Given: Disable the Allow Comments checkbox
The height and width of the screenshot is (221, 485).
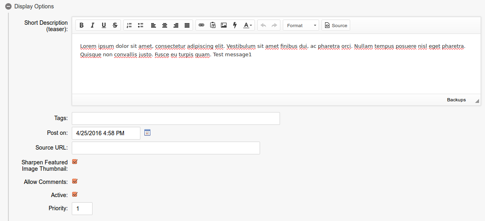Looking at the screenshot, I should [x=75, y=182].
